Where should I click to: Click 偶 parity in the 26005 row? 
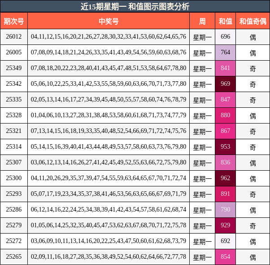pos(253,53)
